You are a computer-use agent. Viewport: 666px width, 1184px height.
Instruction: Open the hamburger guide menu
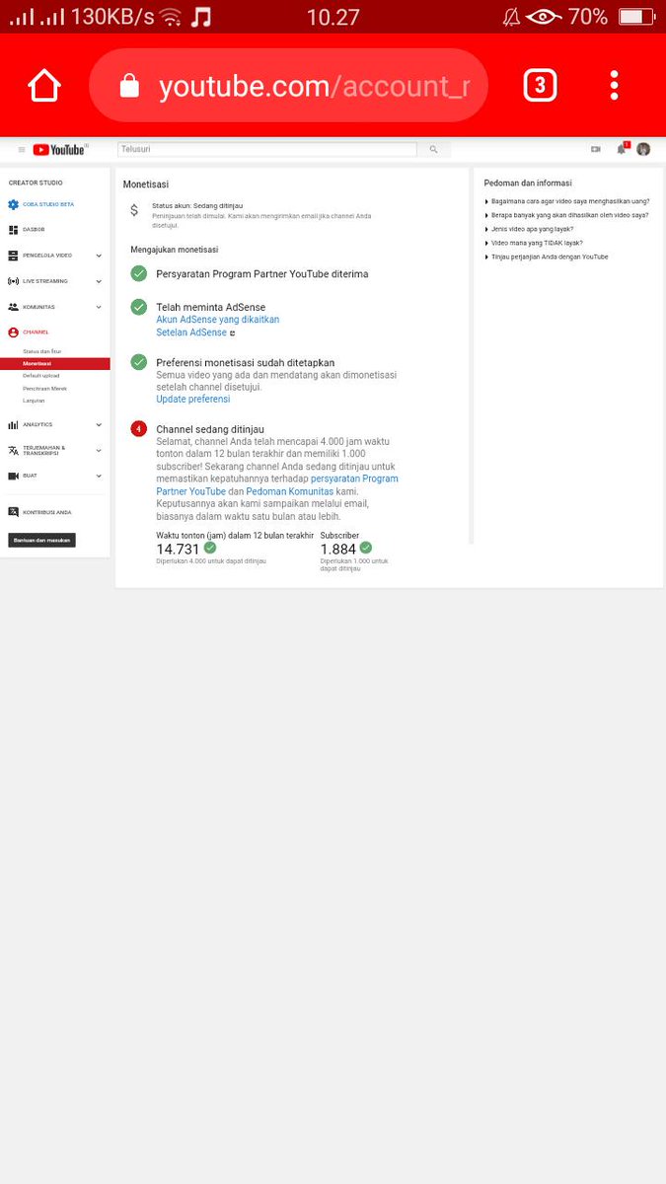(x=22, y=150)
